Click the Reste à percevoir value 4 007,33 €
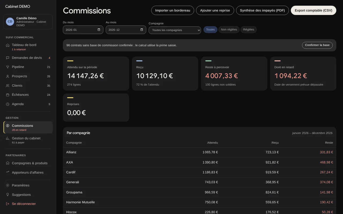Image resolution: width=343 pixels, height=214 pixels. coord(222,76)
